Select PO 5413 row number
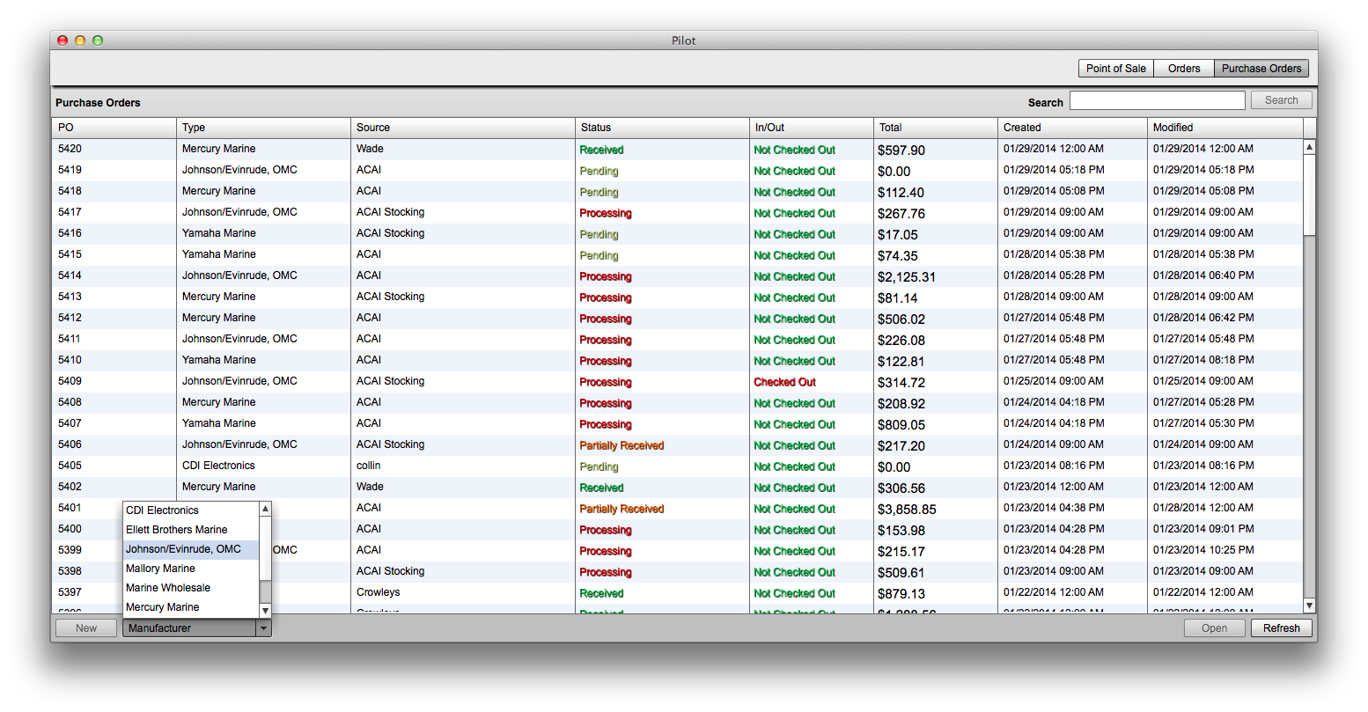Screen dimensions: 1368x712 point(70,297)
